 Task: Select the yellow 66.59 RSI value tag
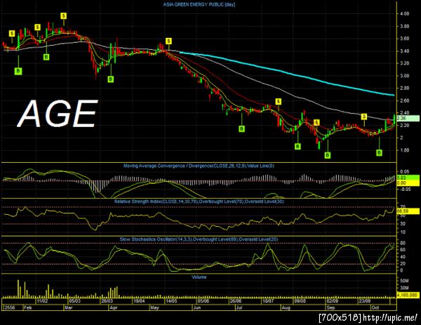tap(408, 211)
